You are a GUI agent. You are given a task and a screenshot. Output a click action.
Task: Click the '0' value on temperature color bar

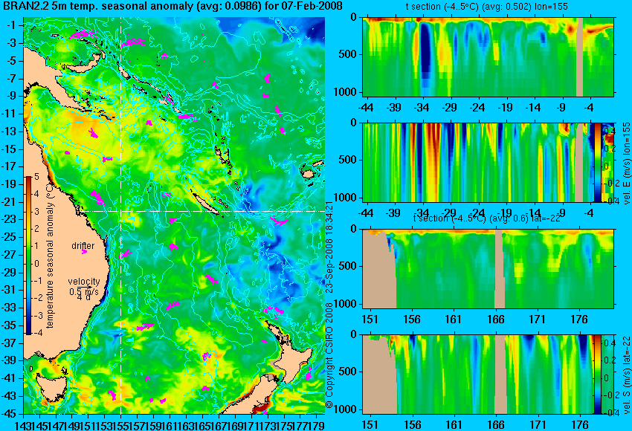[36, 264]
